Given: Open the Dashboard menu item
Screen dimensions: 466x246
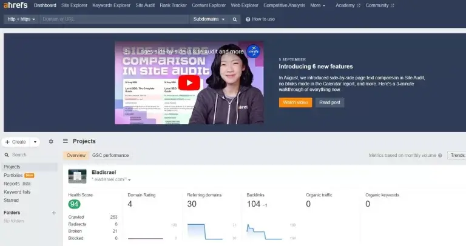Looking at the screenshot, I should [45, 5].
